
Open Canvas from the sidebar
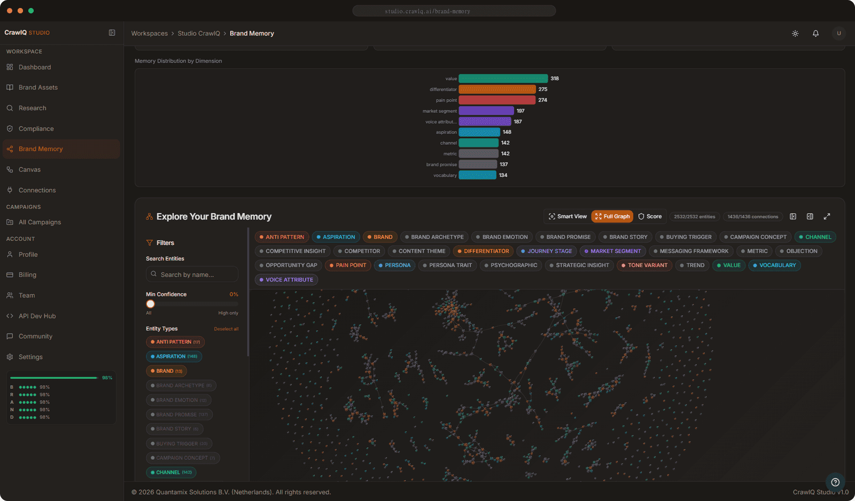[x=29, y=169]
